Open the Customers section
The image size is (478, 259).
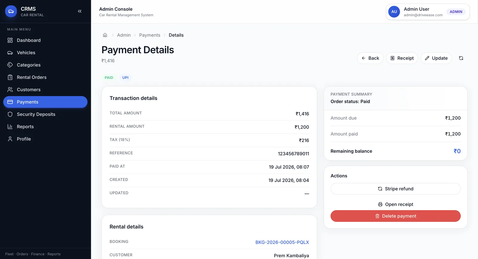45,90
